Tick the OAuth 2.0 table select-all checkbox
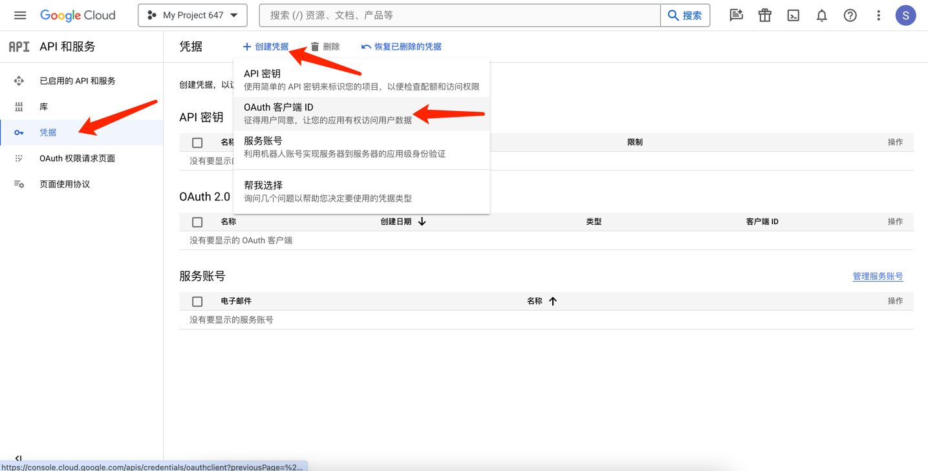 (x=197, y=222)
